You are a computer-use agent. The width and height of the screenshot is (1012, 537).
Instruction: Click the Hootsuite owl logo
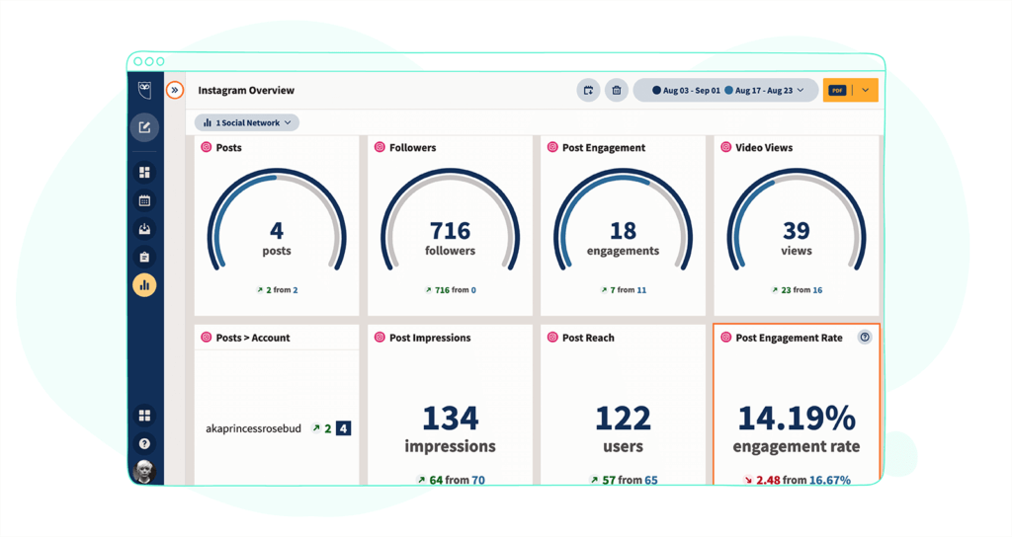click(x=144, y=90)
